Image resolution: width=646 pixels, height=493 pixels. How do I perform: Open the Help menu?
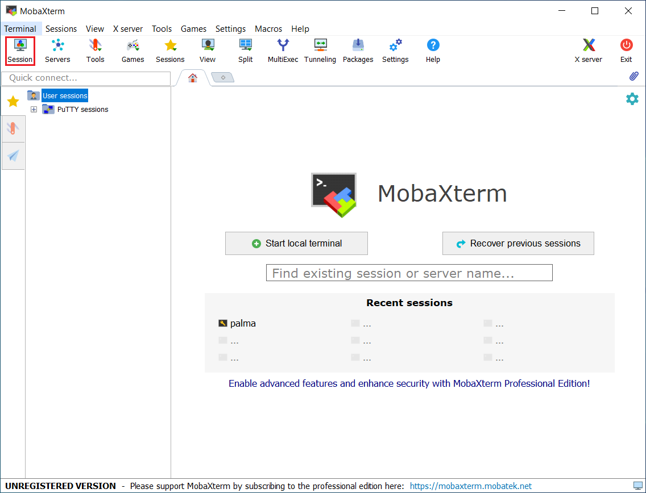click(x=300, y=29)
